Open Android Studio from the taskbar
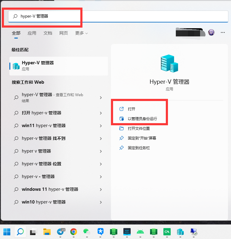The image size is (231, 239). (x=140, y=232)
